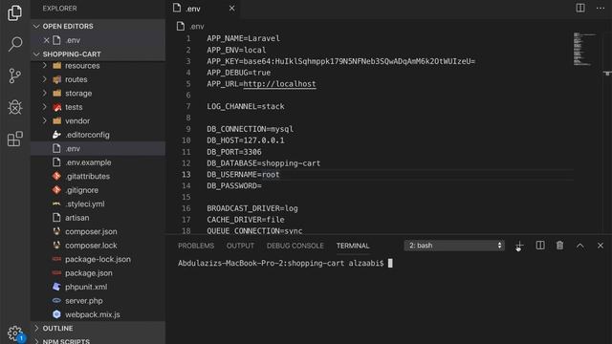Split the terminal panel
612x344 pixels.
540,246
